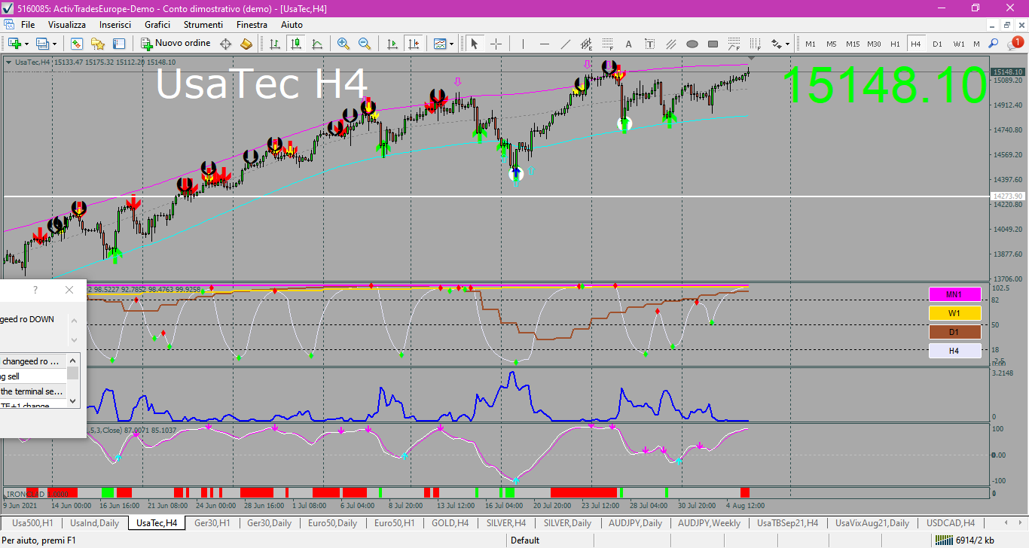Viewport: 1029px width, 548px height.
Task: Select the text tool A
Action: point(629,44)
